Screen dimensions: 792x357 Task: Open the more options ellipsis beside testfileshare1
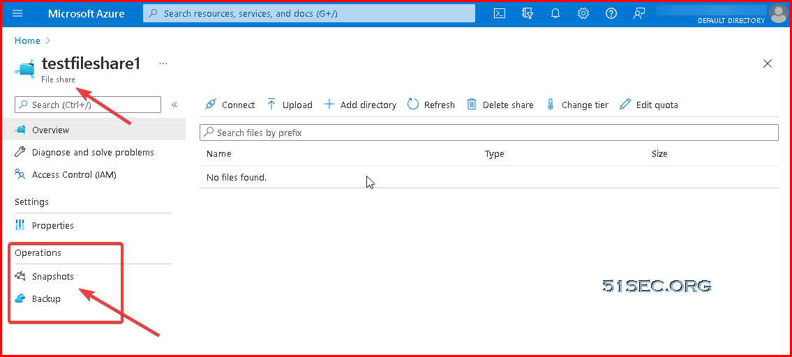coord(163,63)
